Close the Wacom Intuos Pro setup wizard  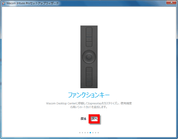pyautogui.click(x=171, y=2)
